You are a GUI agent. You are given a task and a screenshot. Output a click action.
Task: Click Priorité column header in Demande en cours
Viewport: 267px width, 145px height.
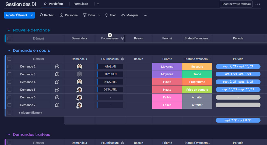pyautogui.click(x=167, y=59)
